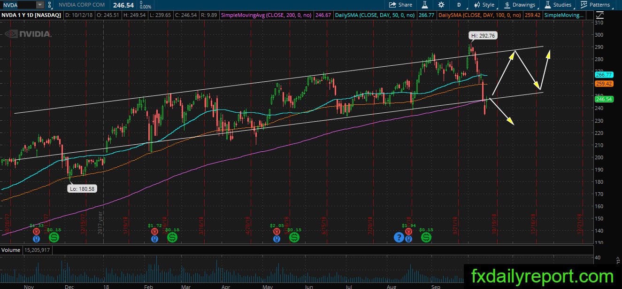Click dividend dollar icon after $1.33 earnings

coord(54,238)
